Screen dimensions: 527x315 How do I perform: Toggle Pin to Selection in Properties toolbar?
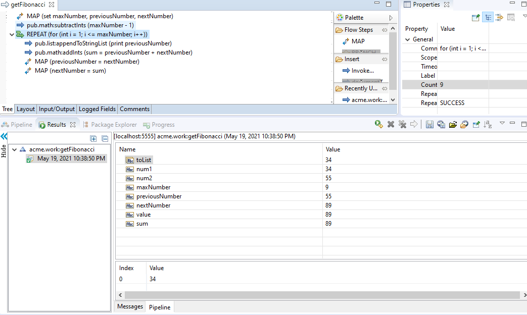click(x=475, y=18)
